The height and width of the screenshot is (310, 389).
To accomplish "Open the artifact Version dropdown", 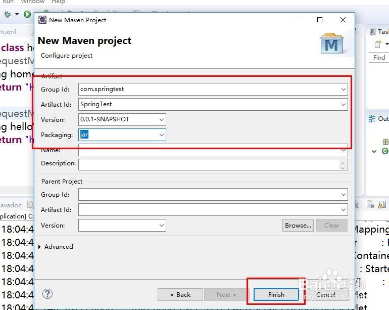I will point(161,120).
